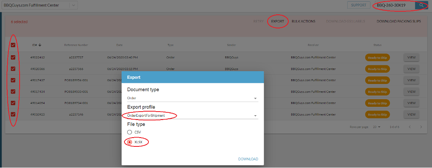This screenshot has height=168, width=432.
Task: Click reference number PO8189734-001
Action: pos(76,103)
